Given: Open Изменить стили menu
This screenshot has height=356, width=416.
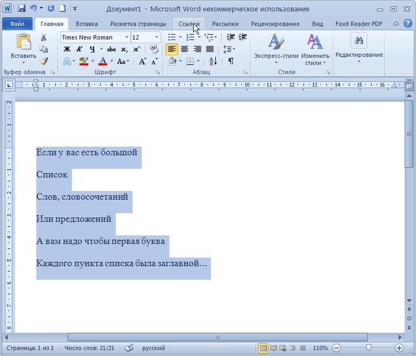Looking at the screenshot, I should [315, 49].
